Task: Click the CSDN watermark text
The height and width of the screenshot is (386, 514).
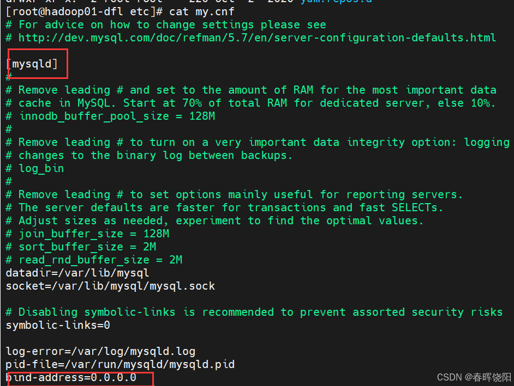Action: click(474, 377)
